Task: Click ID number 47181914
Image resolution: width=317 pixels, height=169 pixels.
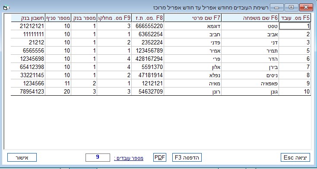Action: (x=148, y=75)
